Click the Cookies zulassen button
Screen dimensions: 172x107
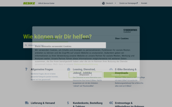pos(120,75)
